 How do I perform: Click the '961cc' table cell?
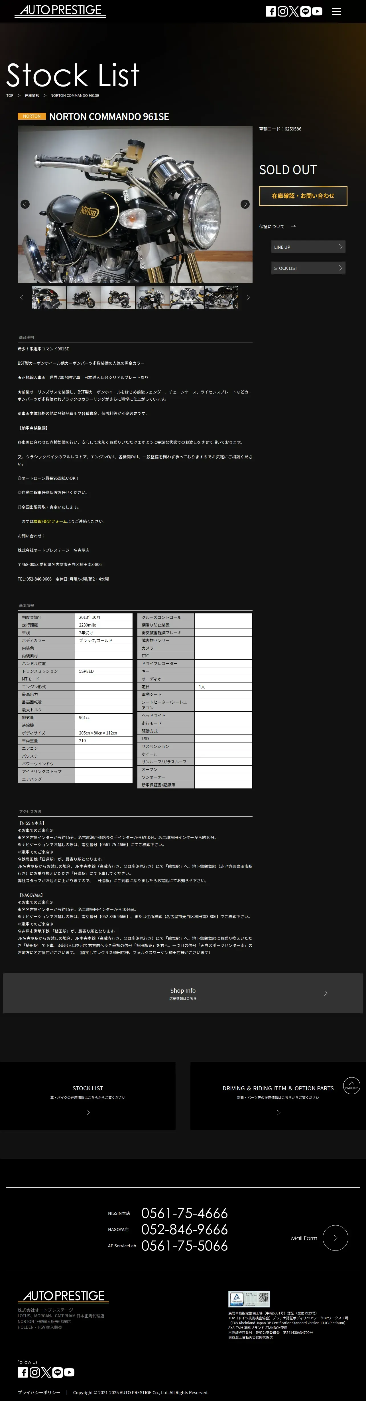[104, 717]
